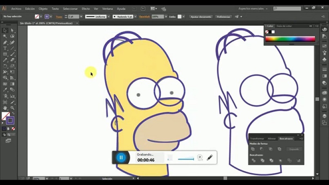Open the Archivo menu
This screenshot has width=329, height=185.
click(16, 9)
